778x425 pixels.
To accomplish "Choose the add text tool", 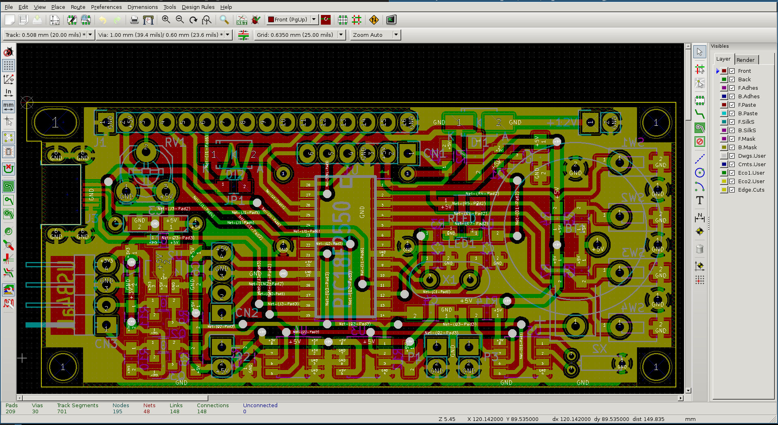I will coord(699,201).
